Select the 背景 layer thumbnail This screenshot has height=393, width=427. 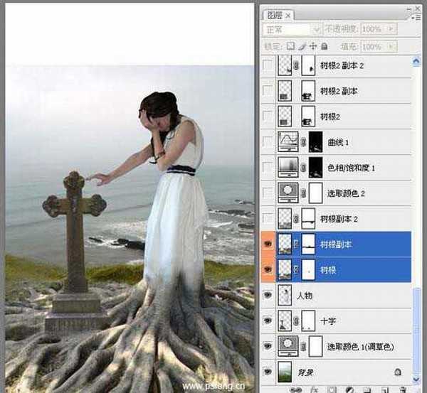click(x=285, y=372)
